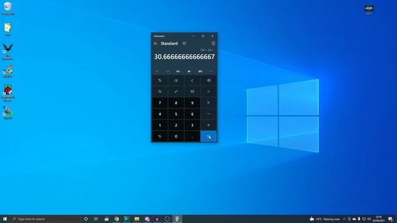Click the Standard mode heading
The height and width of the screenshot is (223, 397).
(x=169, y=43)
